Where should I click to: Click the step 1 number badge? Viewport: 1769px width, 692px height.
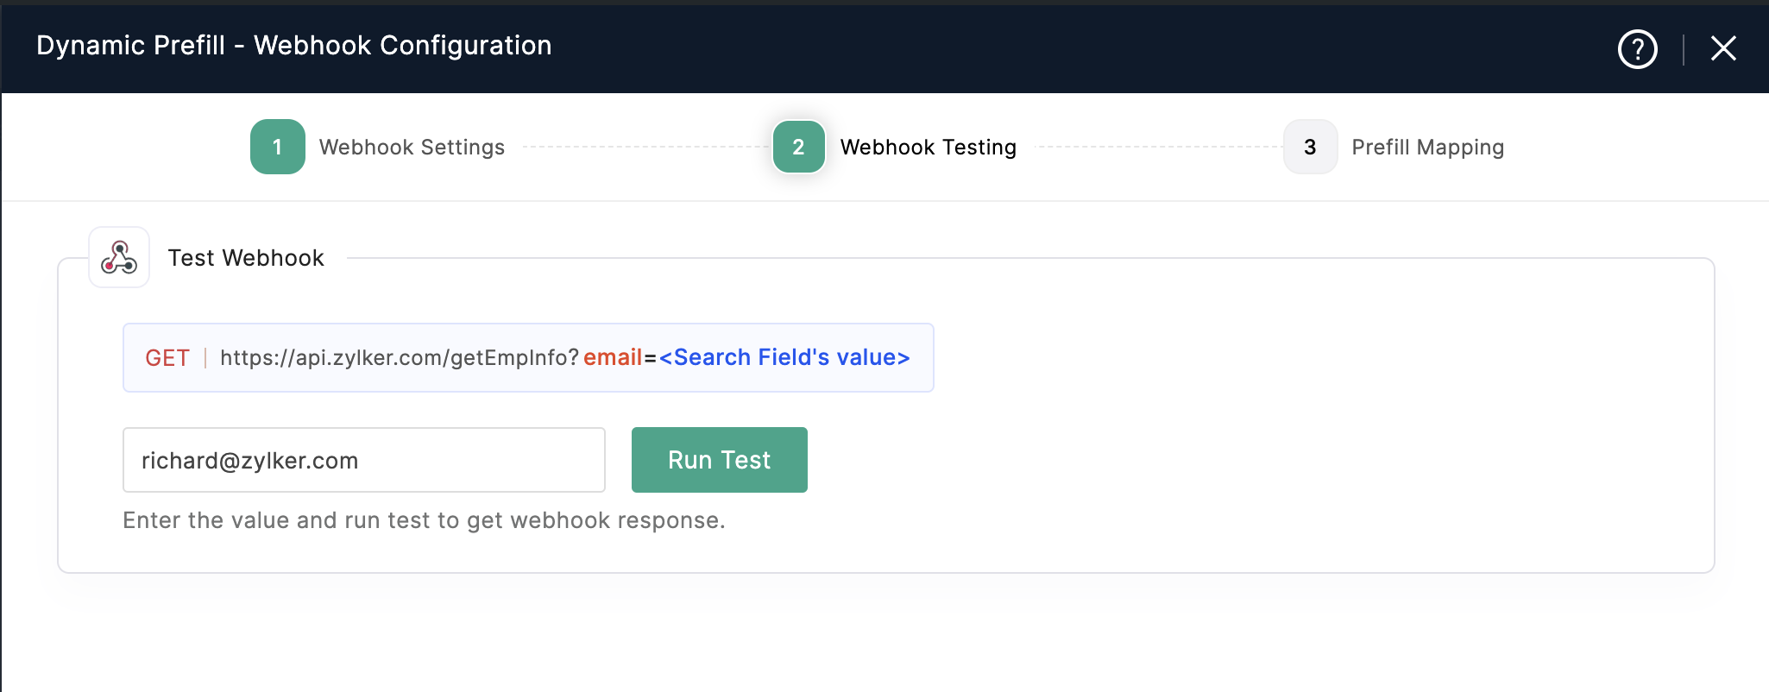[x=277, y=147]
